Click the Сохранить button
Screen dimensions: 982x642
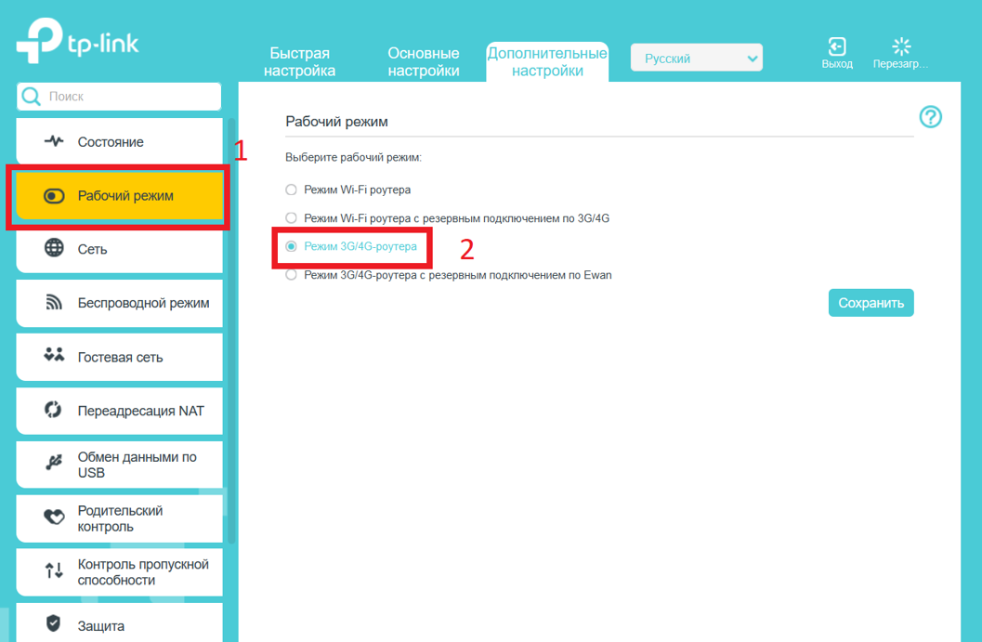click(x=871, y=303)
